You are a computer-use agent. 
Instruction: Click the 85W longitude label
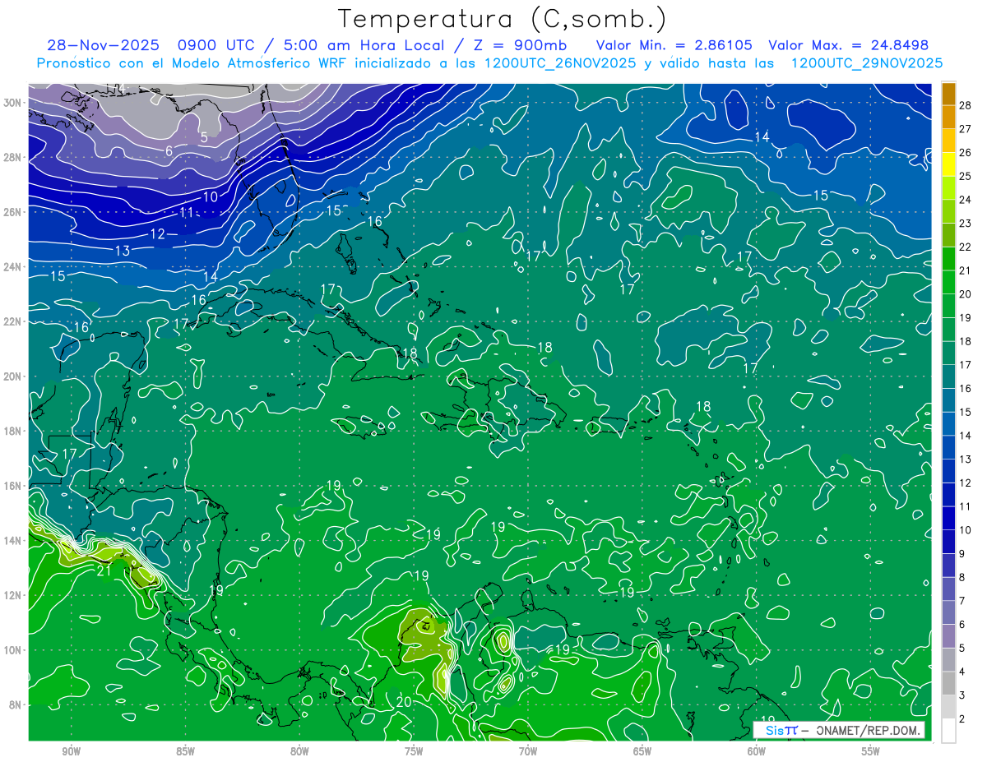(x=185, y=751)
